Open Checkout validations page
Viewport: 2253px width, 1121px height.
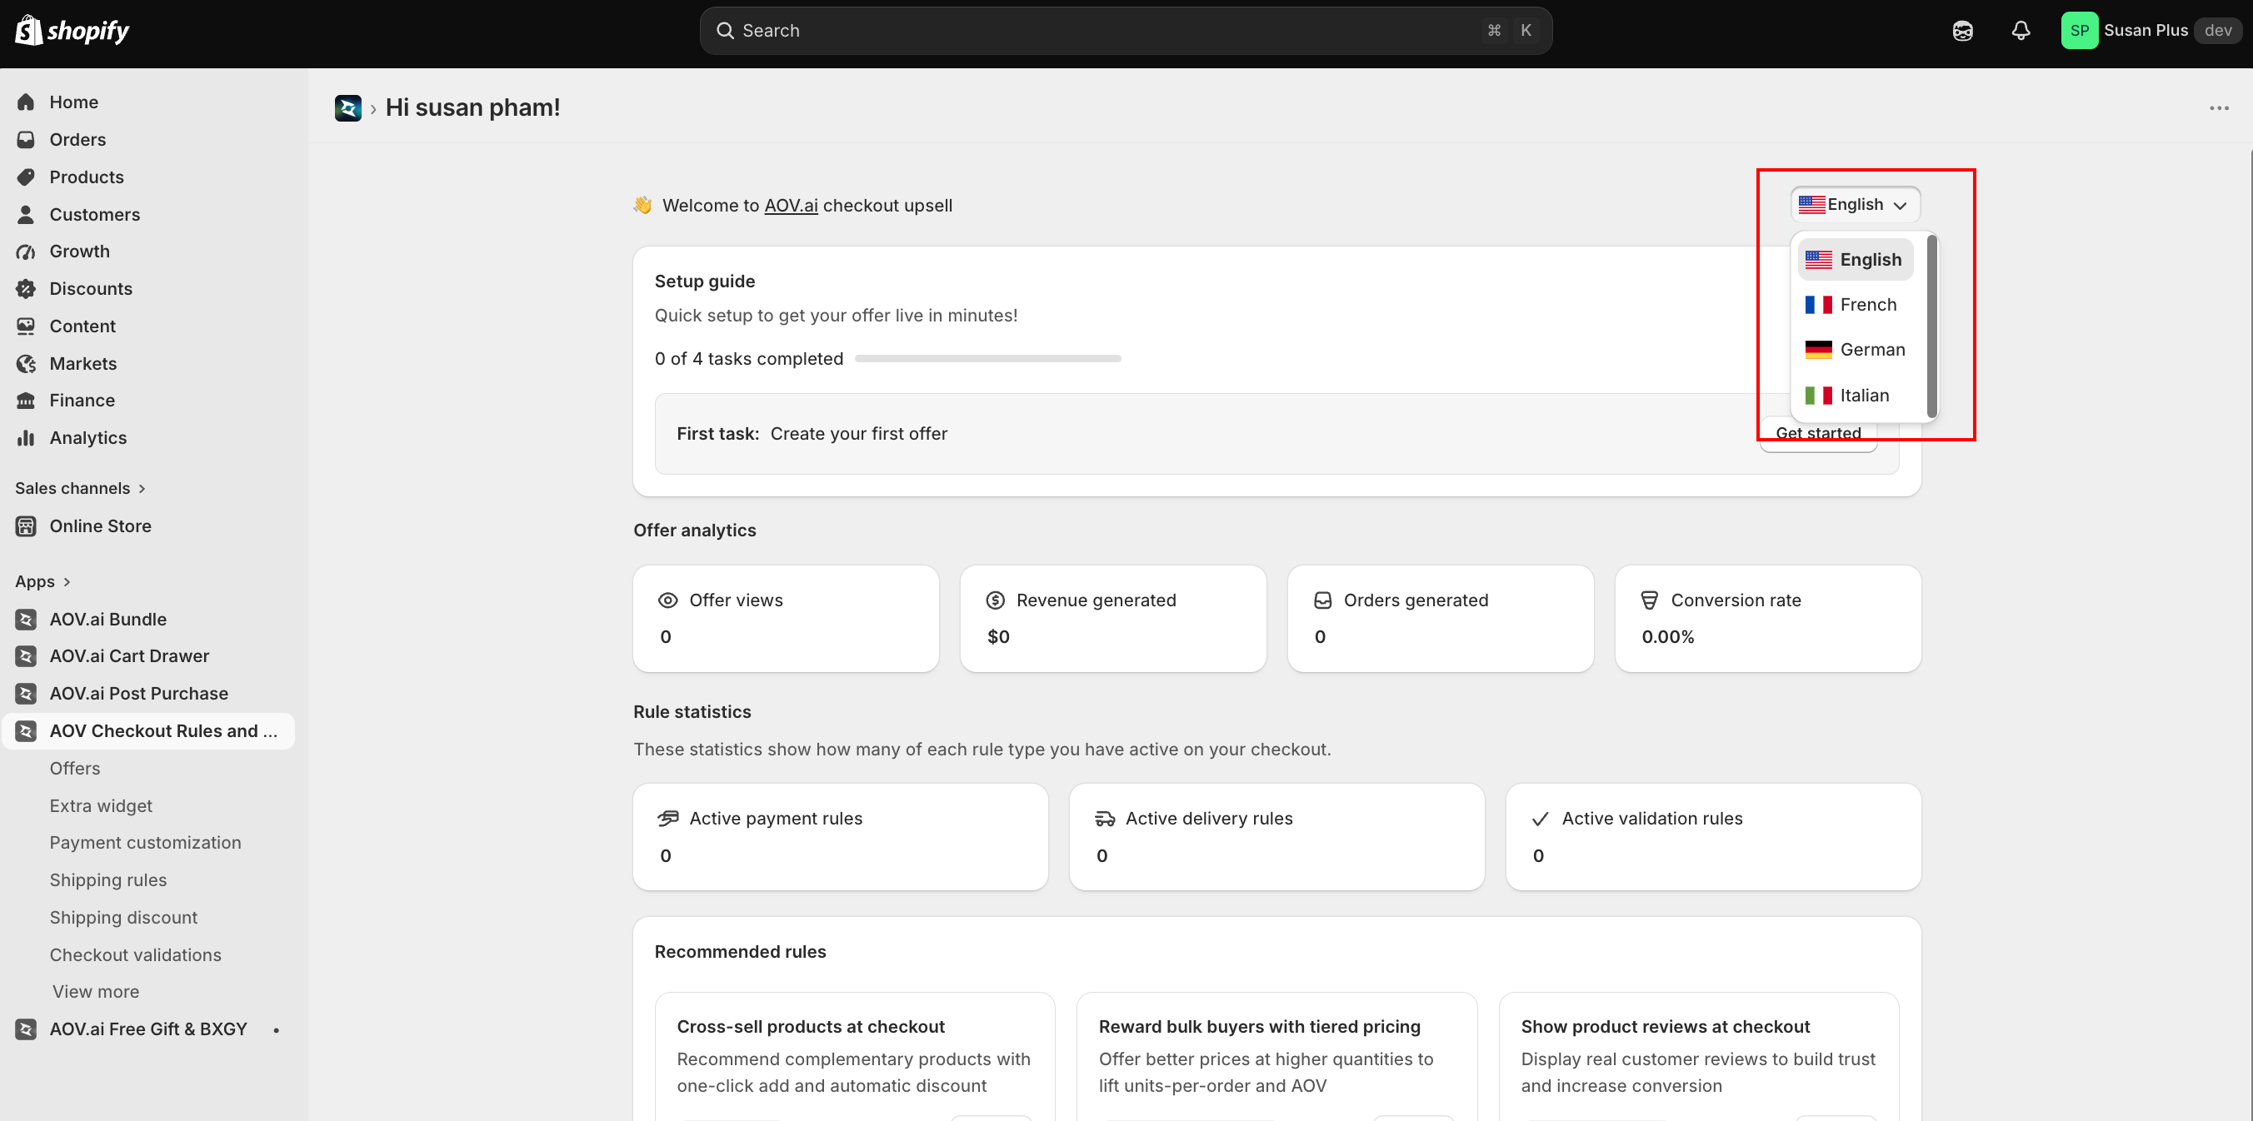click(135, 955)
